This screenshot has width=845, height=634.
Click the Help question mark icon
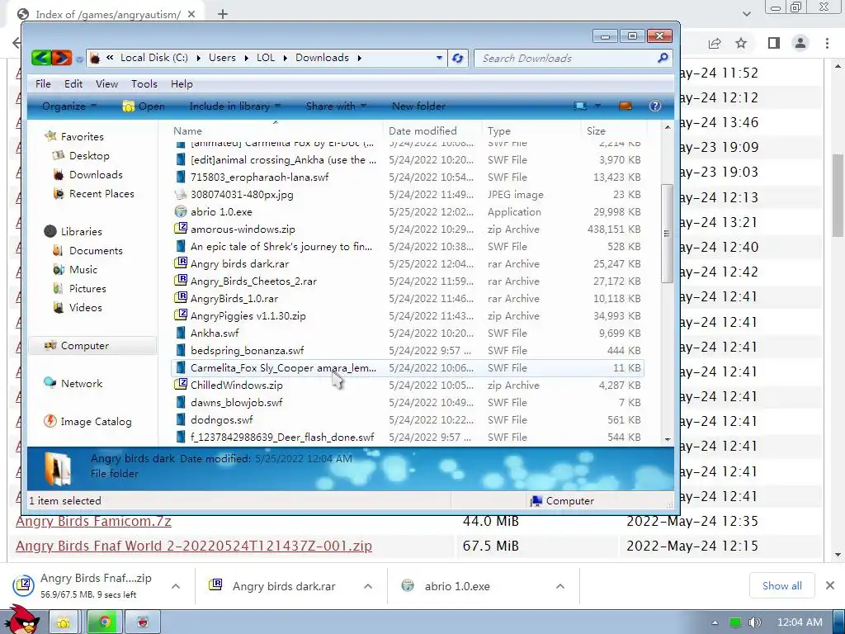pyautogui.click(x=654, y=106)
